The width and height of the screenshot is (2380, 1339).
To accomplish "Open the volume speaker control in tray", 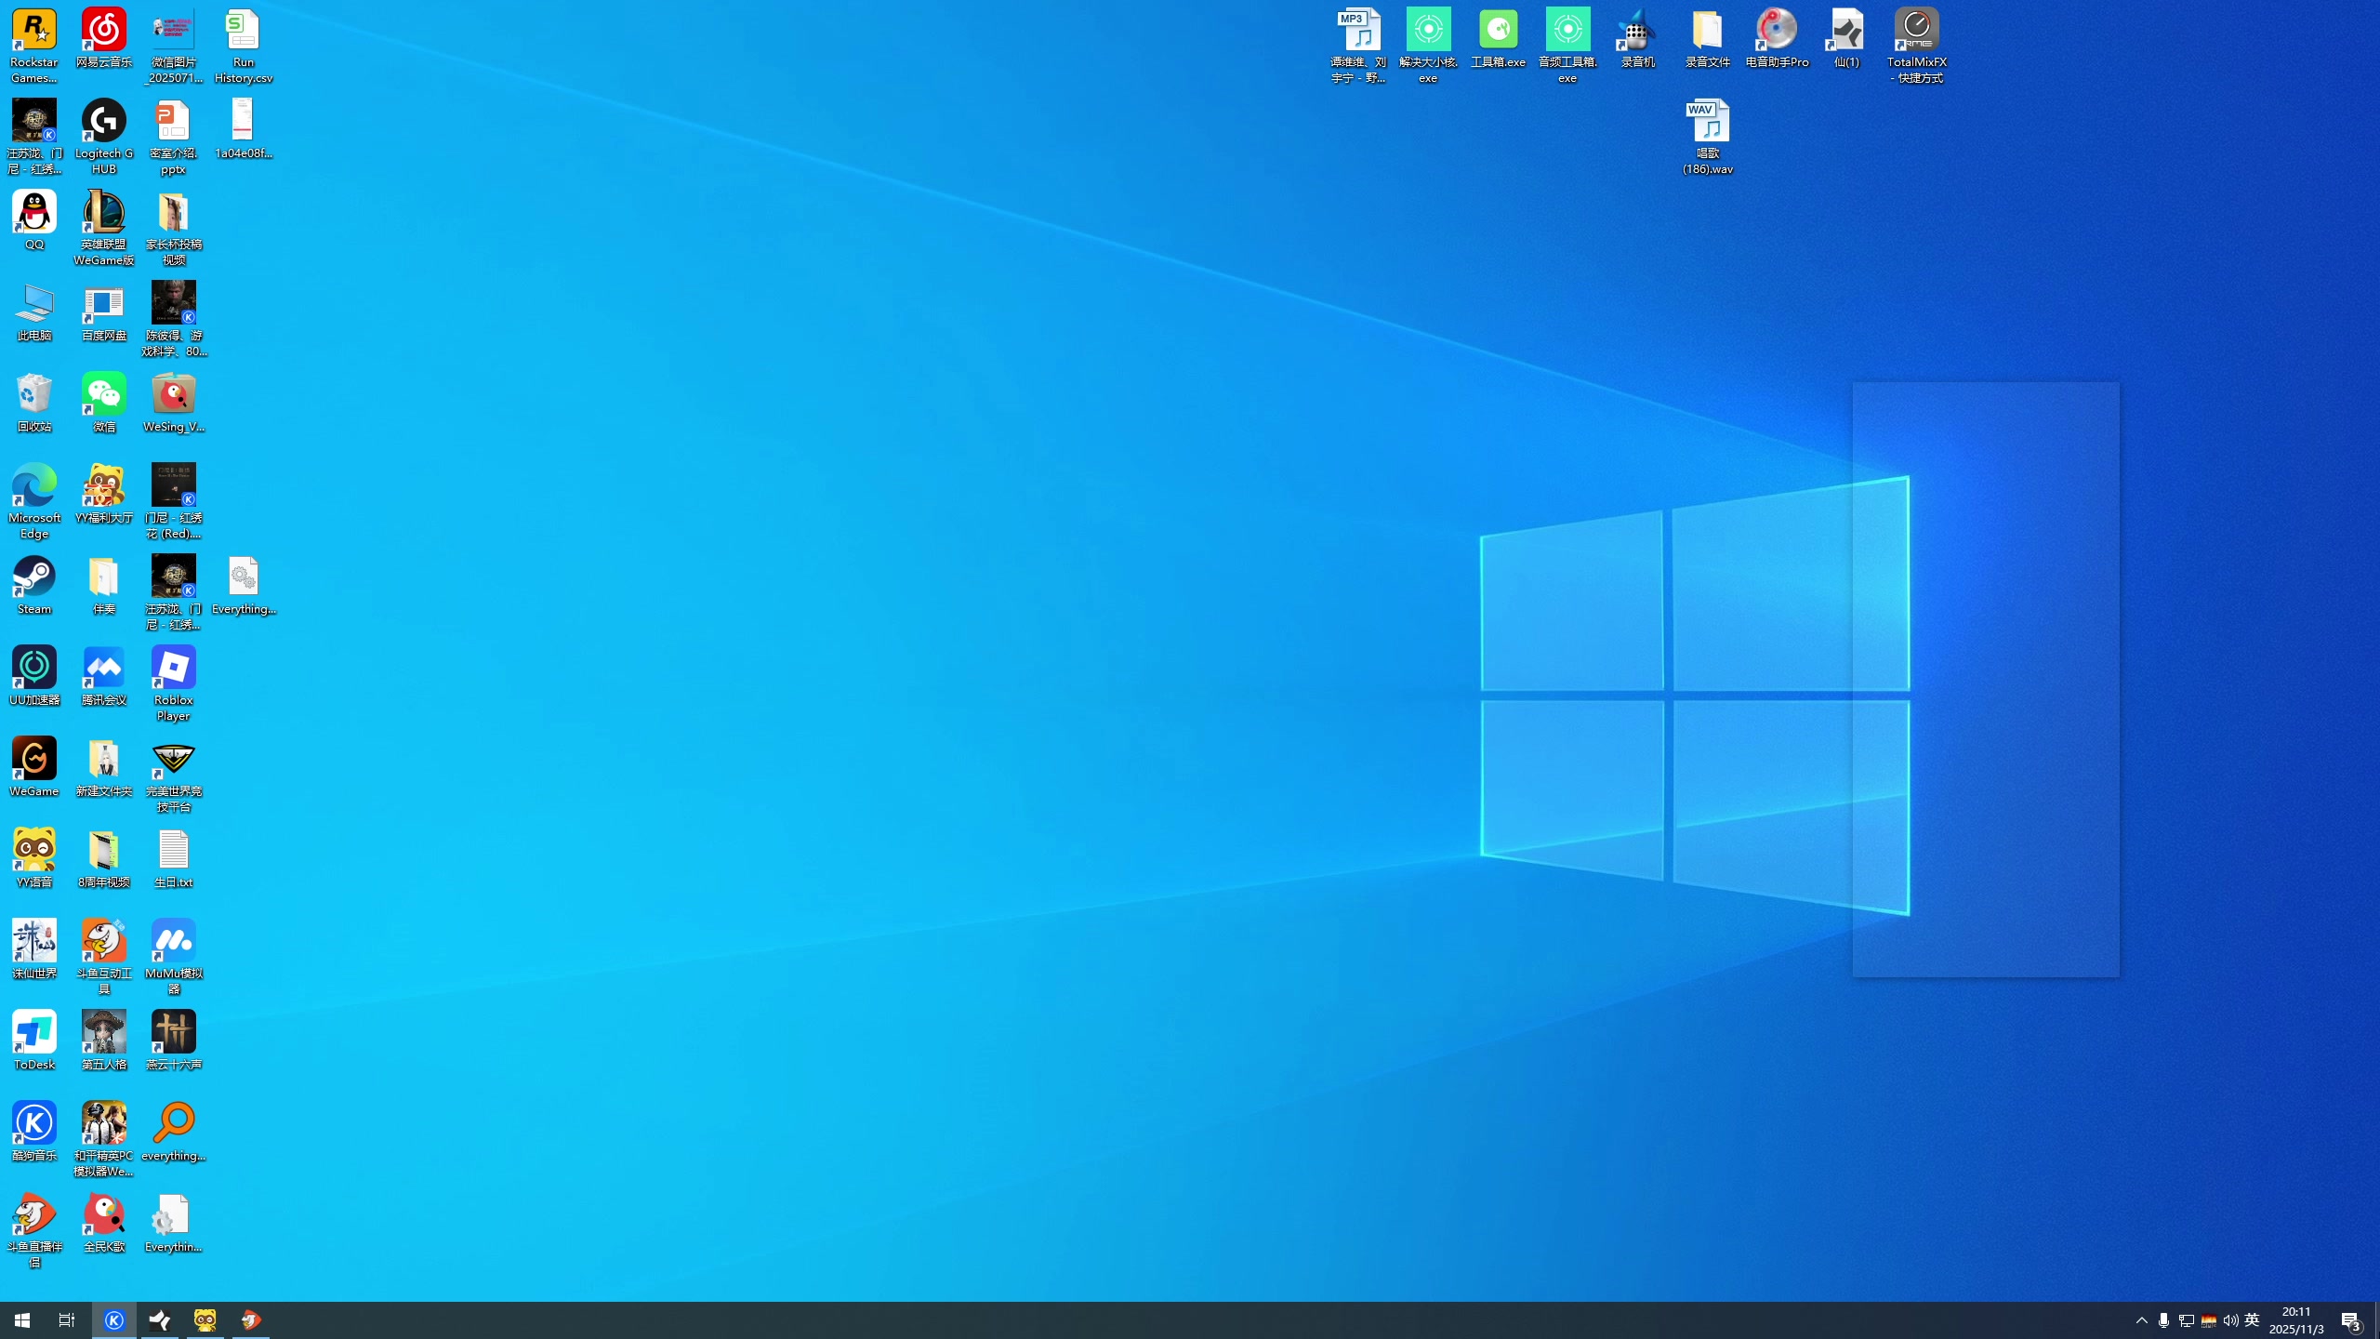I will tap(2230, 1320).
